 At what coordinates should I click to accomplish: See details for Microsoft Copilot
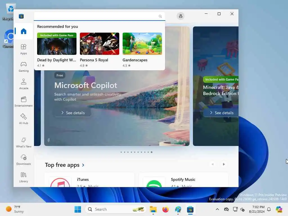[73, 113]
